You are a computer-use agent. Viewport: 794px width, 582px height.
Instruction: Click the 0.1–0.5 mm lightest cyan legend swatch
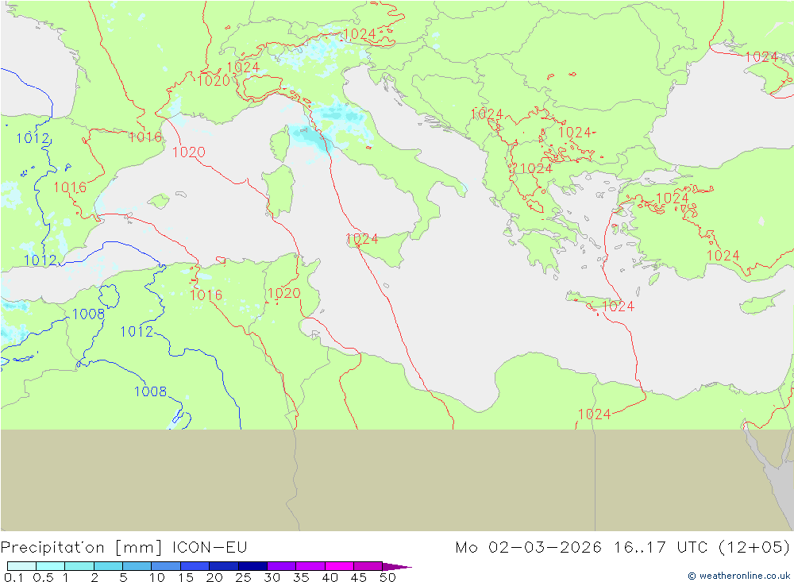coord(21,566)
